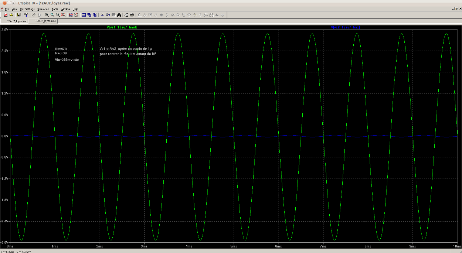
Task: Select the Label Net tool
Action: [x=150, y=15]
